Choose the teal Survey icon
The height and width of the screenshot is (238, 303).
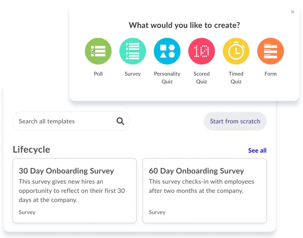tap(133, 51)
